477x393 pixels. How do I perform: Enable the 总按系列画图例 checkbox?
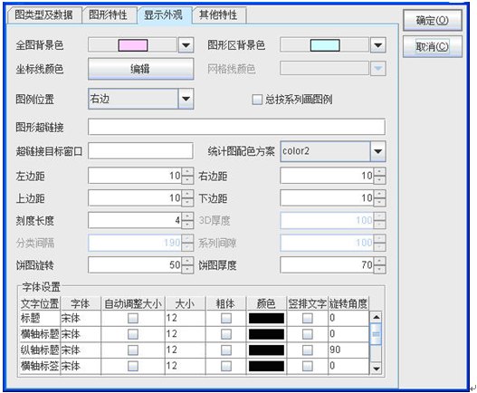pos(257,100)
